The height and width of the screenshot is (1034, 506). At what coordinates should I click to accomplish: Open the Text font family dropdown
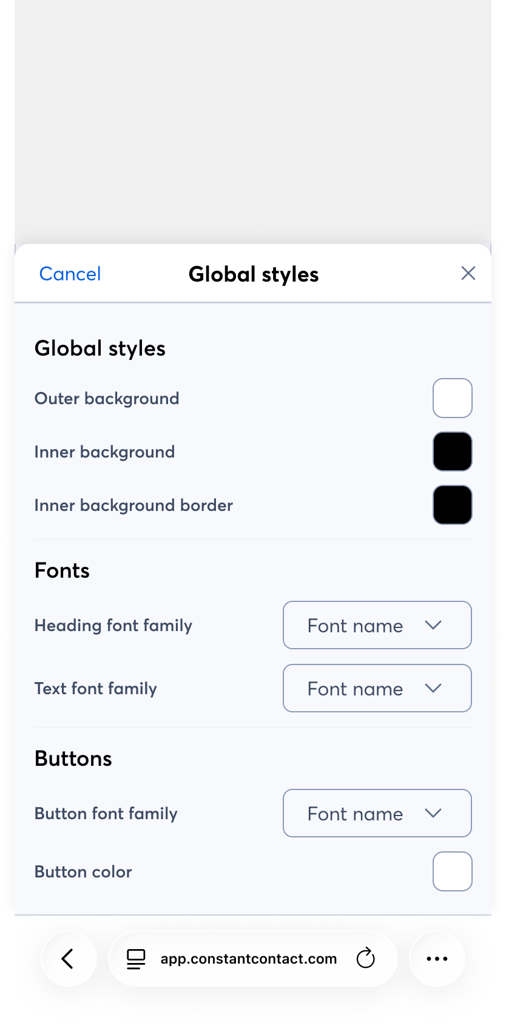coord(377,688)
